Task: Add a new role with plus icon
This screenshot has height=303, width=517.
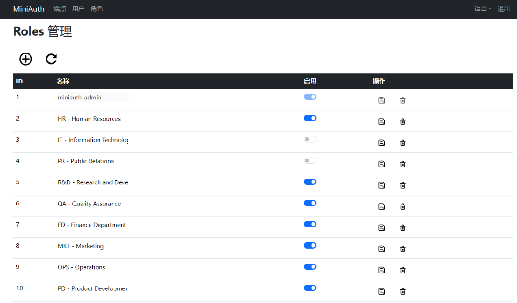Action: click(x=26, y=59)
